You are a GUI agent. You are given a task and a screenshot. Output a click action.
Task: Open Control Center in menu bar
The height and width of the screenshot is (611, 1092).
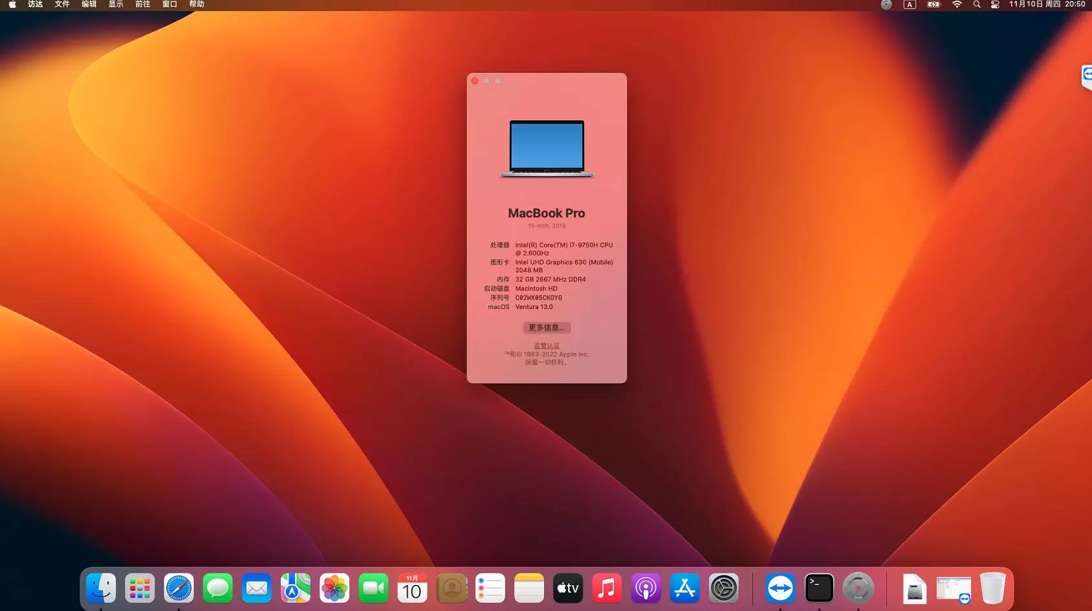coord(995,5)
